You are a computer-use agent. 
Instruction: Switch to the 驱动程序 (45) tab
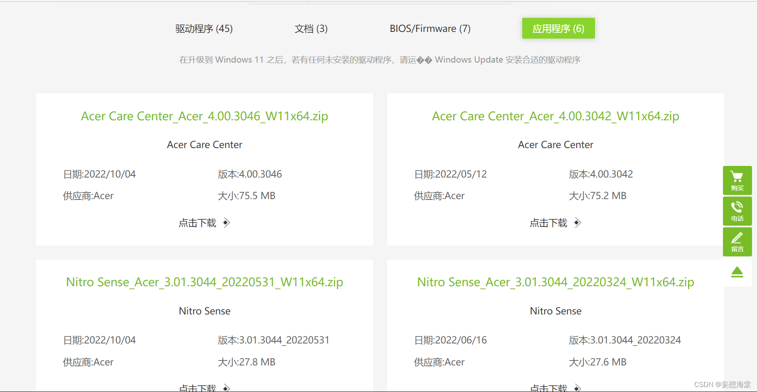coord(204,29)
